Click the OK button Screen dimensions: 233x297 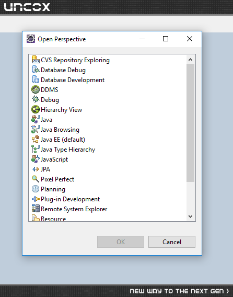(x=121, y=242)
